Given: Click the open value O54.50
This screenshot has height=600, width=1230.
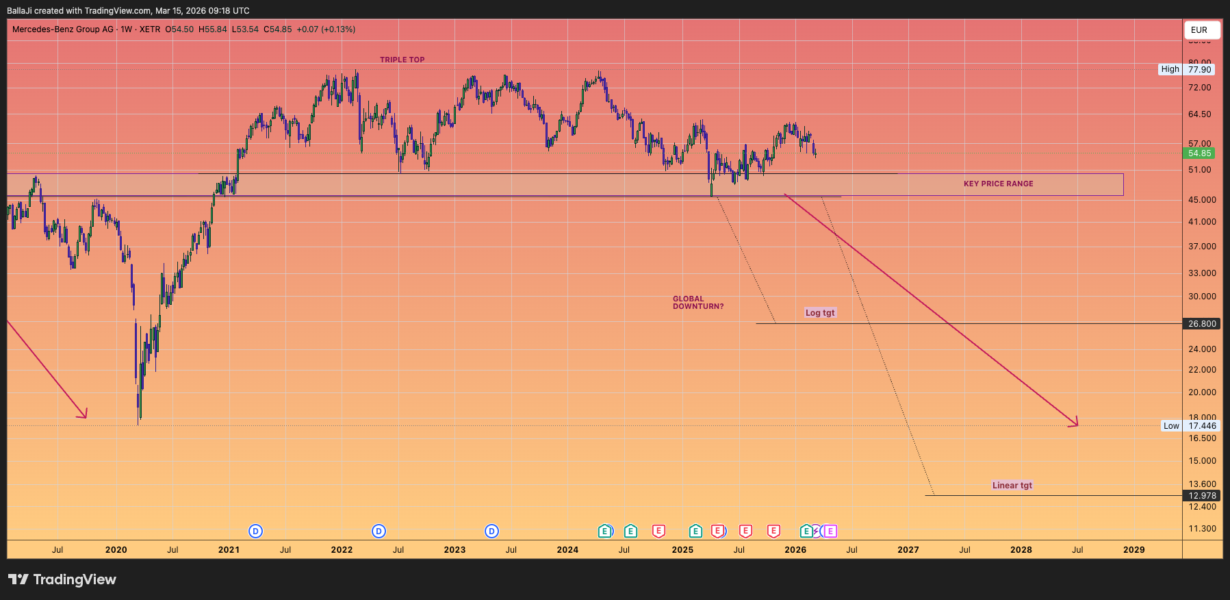Looking at the screenshot, I should (x=179, y=29).
